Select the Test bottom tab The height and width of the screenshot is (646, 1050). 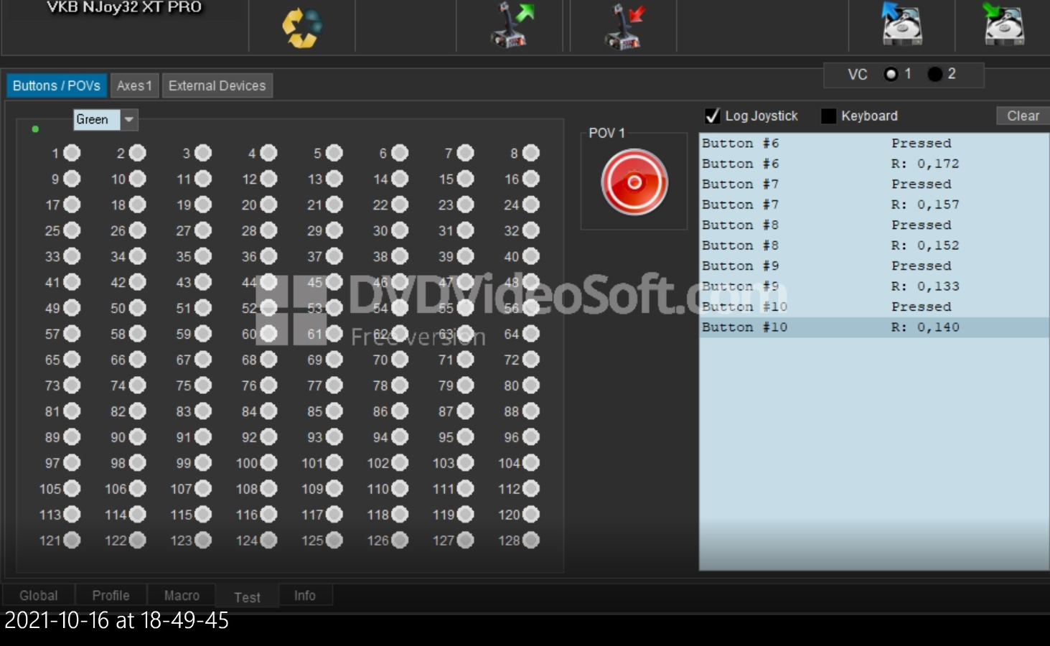[247, 596]
